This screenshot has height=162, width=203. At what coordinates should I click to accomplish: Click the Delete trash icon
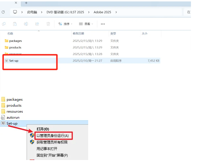tap(48, 24)
